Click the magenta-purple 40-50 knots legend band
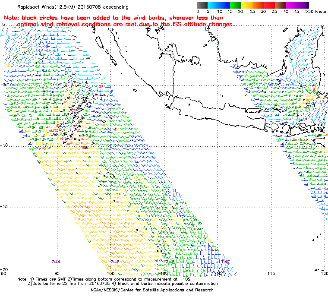Image resolution: width=328 pixels, height=297 pixels. [297, 5]
